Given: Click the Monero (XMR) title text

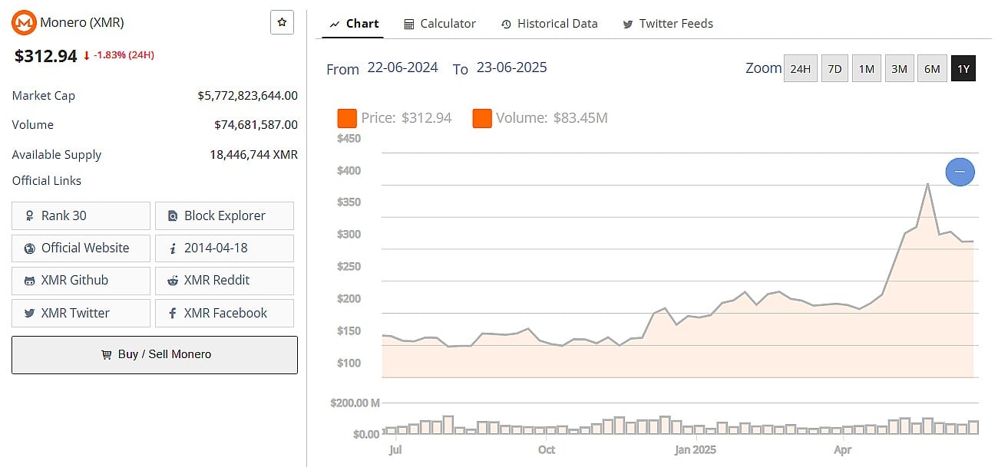Looking at the screenshot, I should (82, 23).
